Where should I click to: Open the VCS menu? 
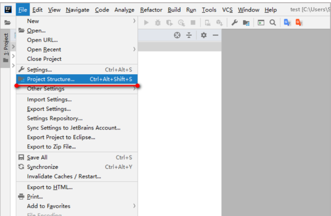pos(227,10)
